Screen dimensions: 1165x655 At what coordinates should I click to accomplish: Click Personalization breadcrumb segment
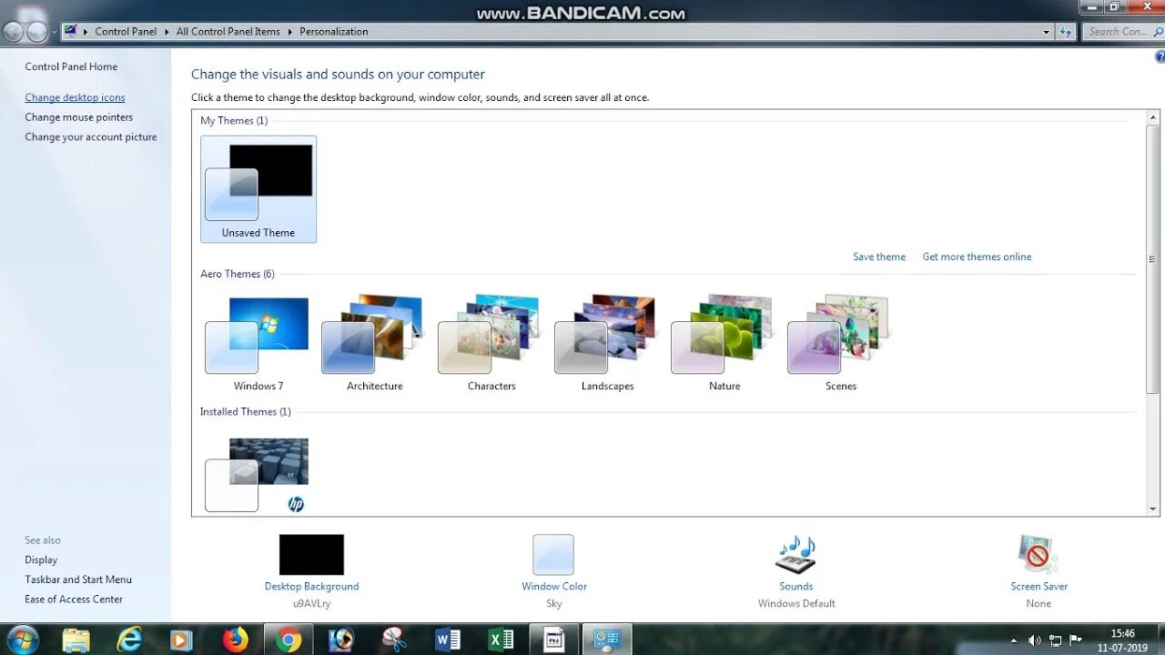pyautogui.click(x=334, y=31)
